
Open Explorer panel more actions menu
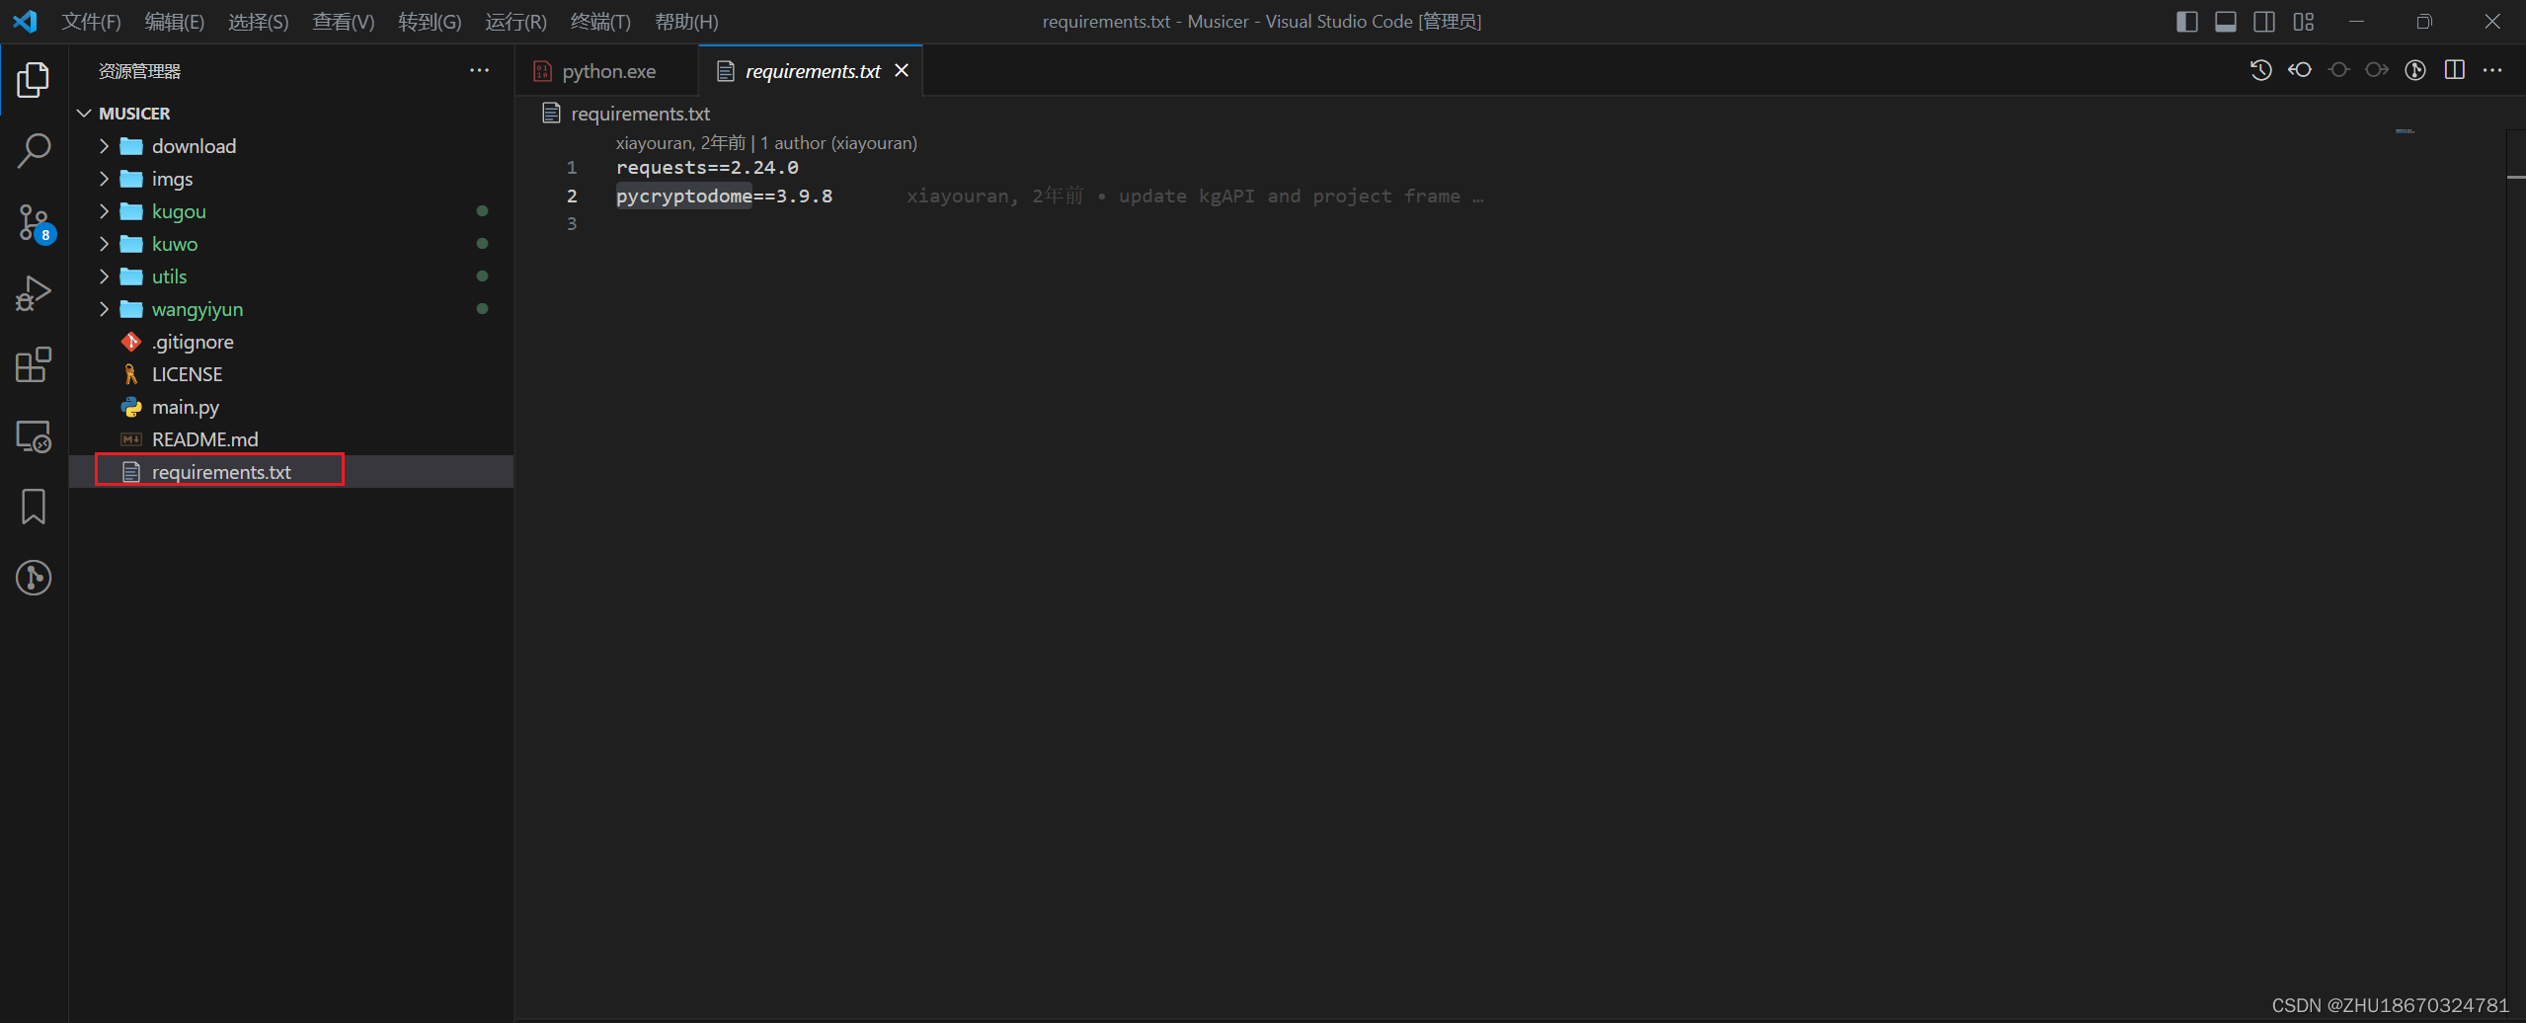pyautogui.click(x=479, y=71)
